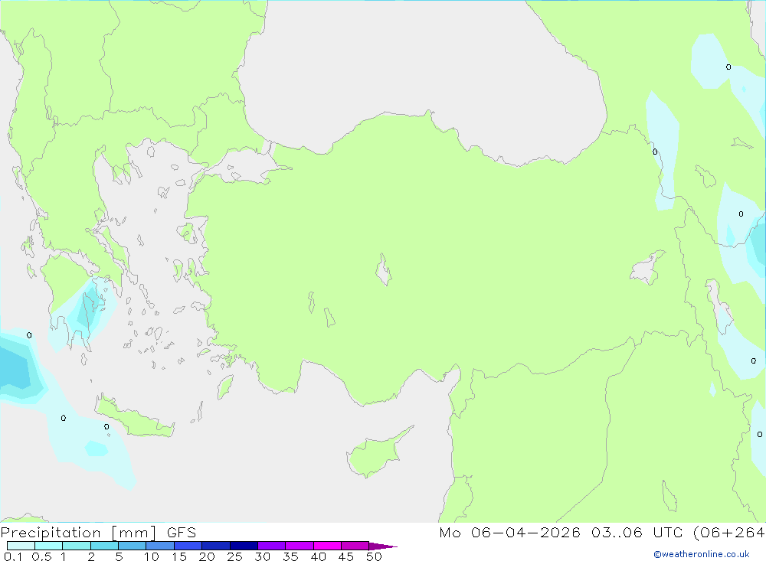Image resolution: width=766 pixels, height=561 pixels.
Task: Click the '0.5' legend value
Action: coord(41,556)
